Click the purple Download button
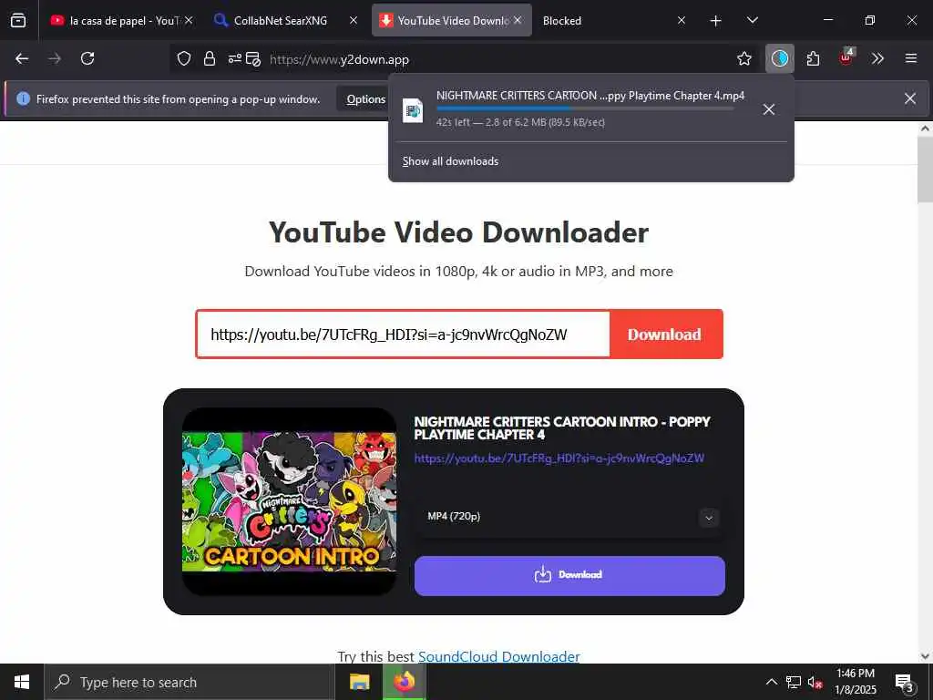The height and width of the screenshot is (700, 933). tap(569, 575)
